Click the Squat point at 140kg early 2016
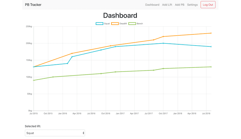Image resolution: width=241 pixels, height=139 pixels. pos(67,64)
